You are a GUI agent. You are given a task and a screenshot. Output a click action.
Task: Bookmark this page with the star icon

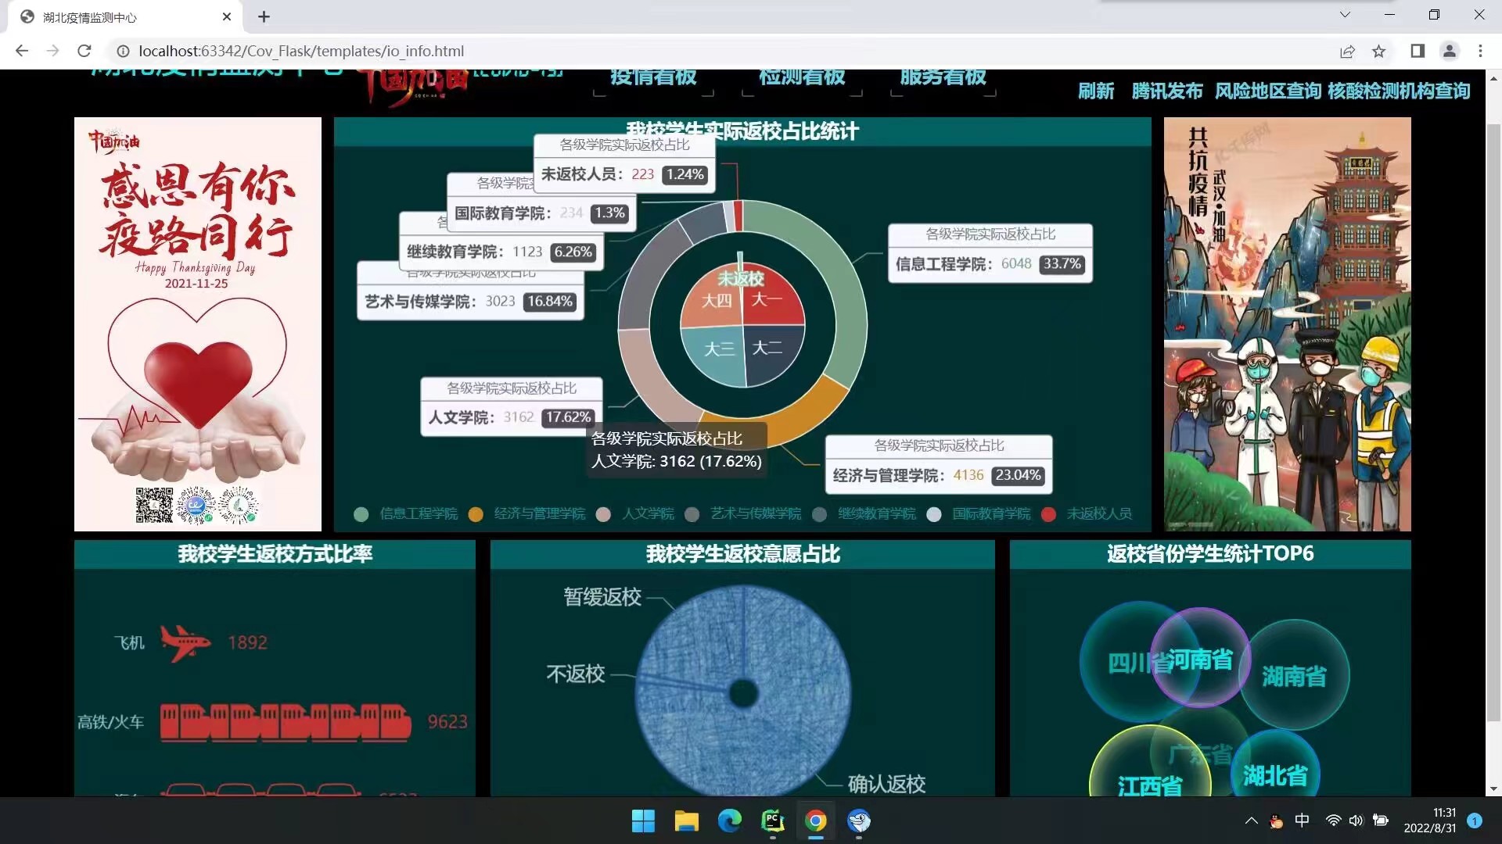point(1378,51)
